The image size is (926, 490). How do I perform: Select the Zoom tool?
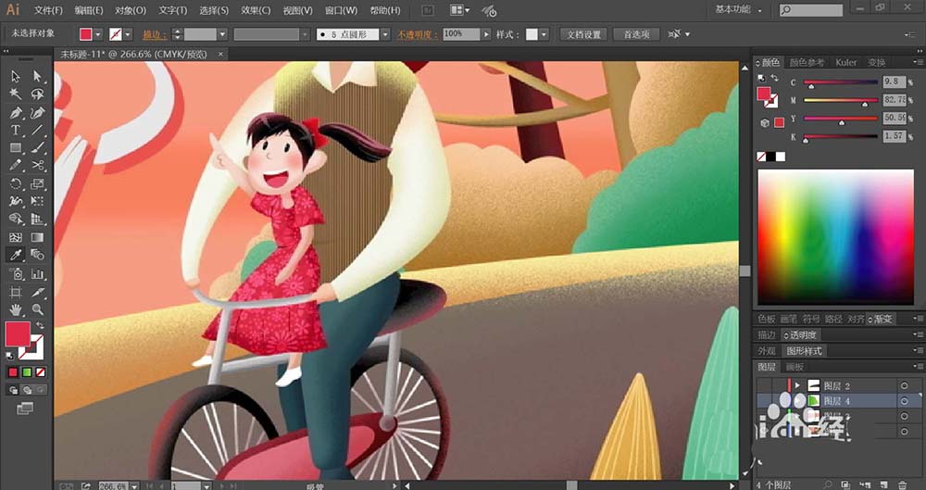point(37,309)
